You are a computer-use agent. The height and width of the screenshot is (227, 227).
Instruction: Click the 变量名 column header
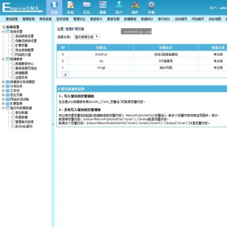pos(101,48)
